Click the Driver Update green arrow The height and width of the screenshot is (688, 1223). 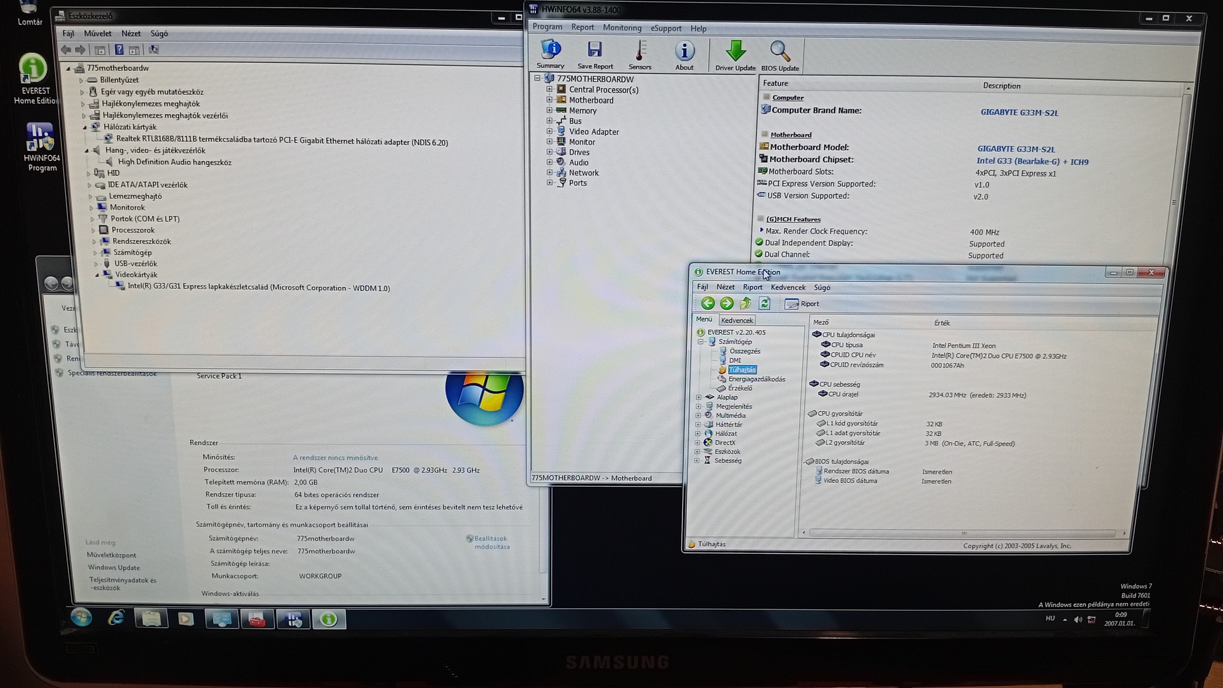point(735,54)
